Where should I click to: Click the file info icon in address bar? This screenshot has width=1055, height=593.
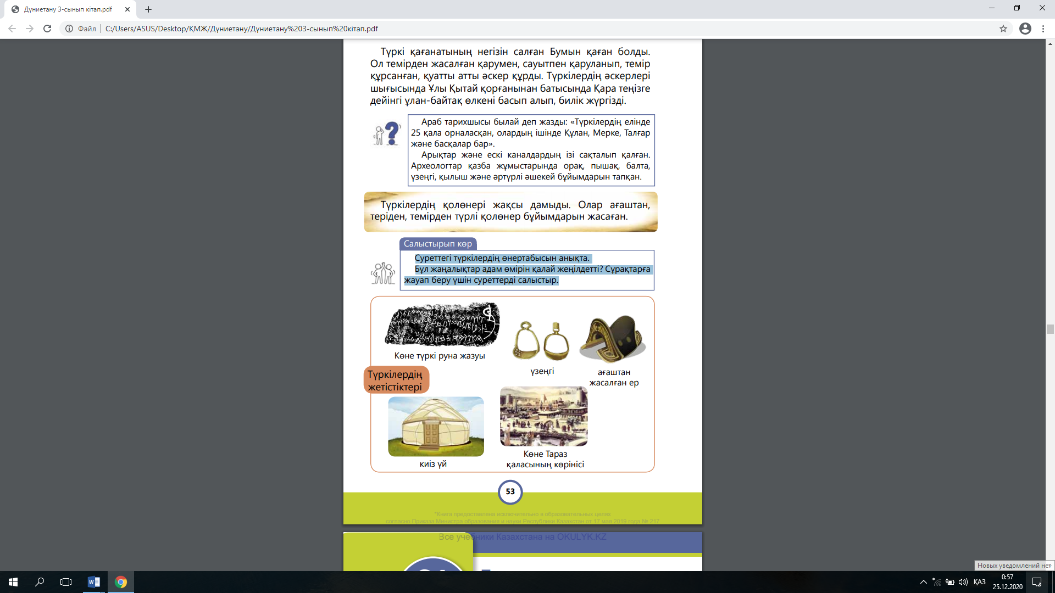coord(69,29)
